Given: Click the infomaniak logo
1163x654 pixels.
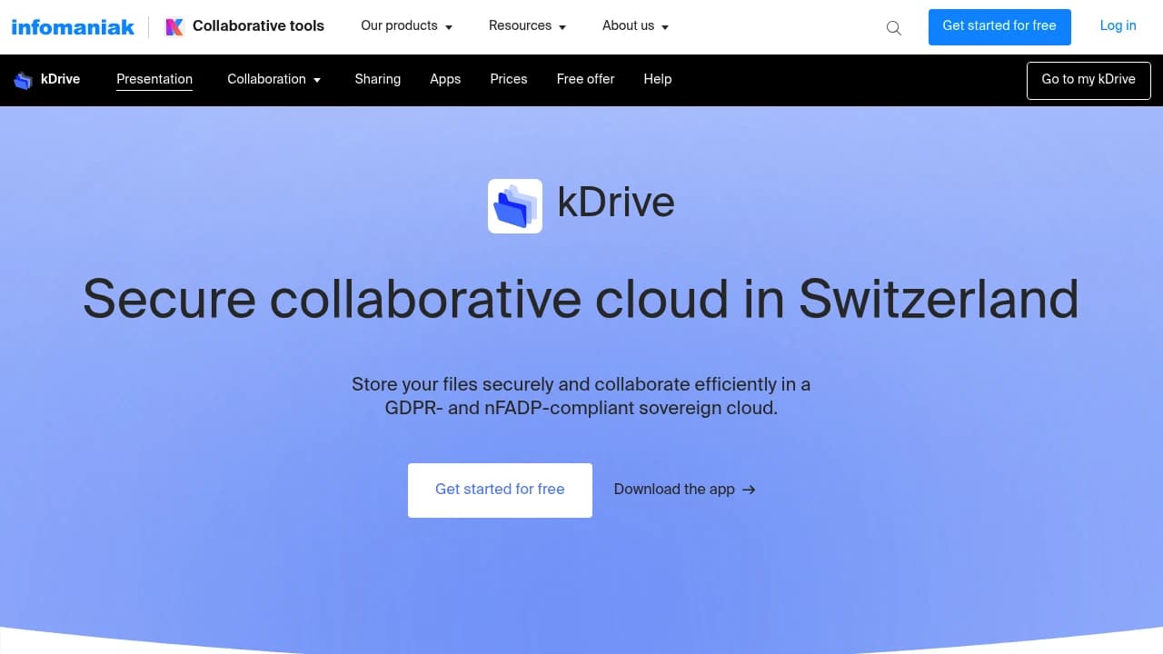Looking at the screenshot, I should (73, 27).
